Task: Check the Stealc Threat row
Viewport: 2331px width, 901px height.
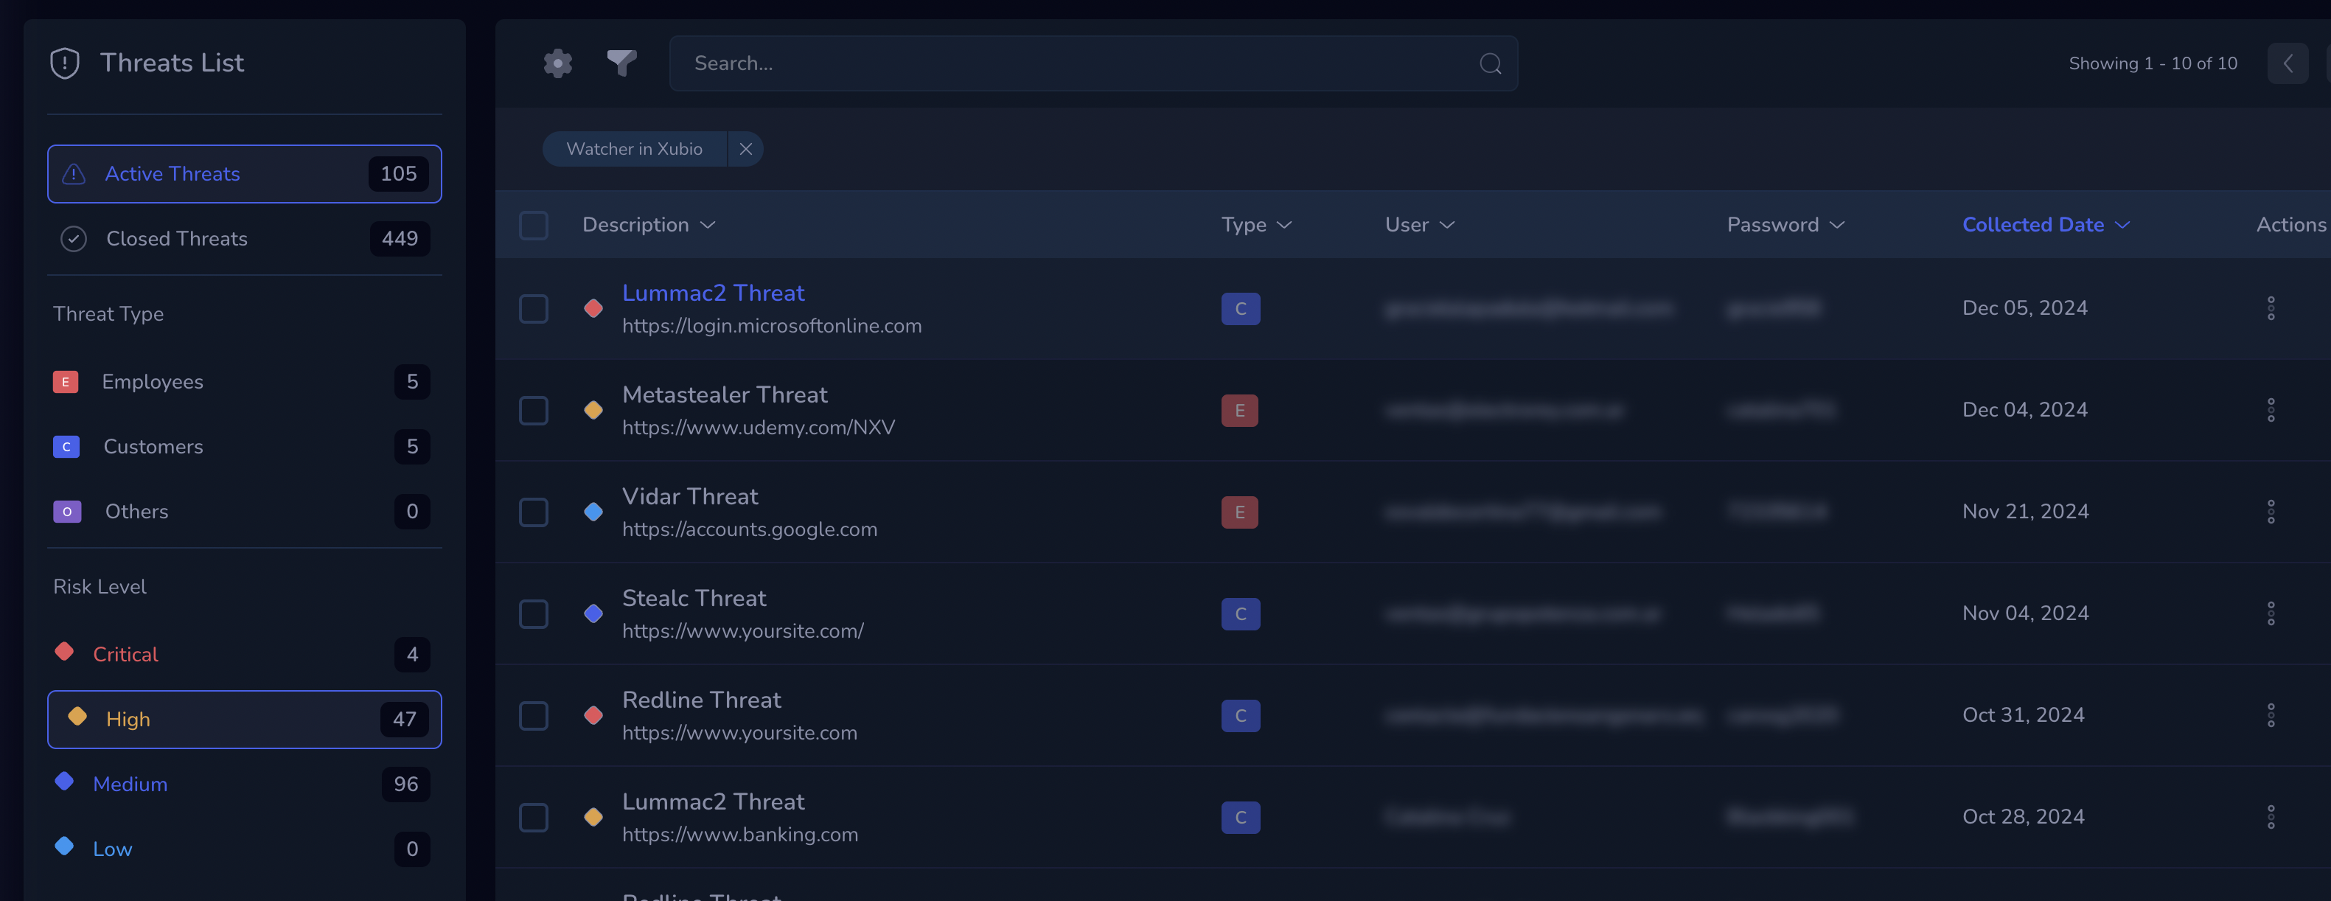Action: click(x=534, y=614)
